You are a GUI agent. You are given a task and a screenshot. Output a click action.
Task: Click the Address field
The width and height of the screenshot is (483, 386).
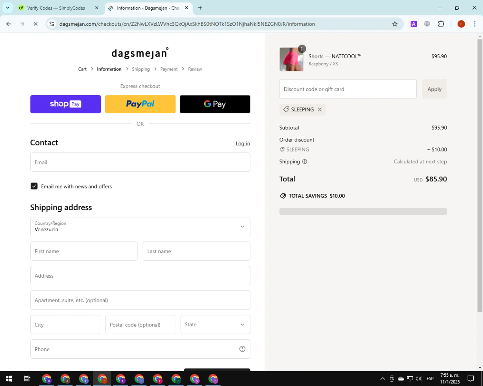point(140,276)
